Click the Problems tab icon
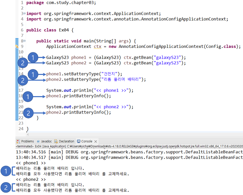Image resolution: width=243 pixels, height=195 pixels. click(x=18, y=141)
